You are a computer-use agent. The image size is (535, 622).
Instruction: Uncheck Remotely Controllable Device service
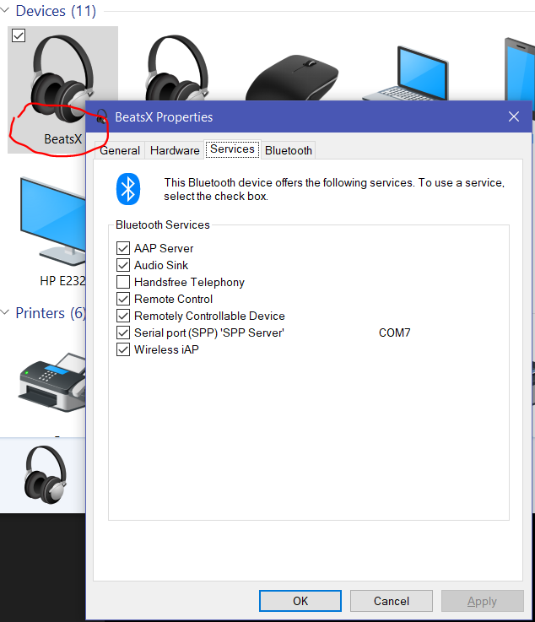point(123,316)
